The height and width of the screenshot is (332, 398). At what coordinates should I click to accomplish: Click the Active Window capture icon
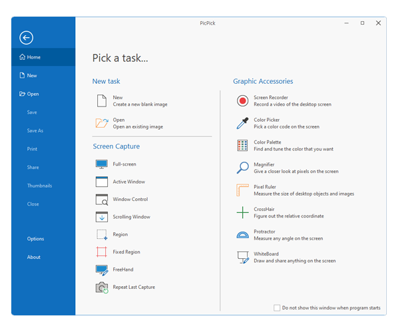[102, 182]
